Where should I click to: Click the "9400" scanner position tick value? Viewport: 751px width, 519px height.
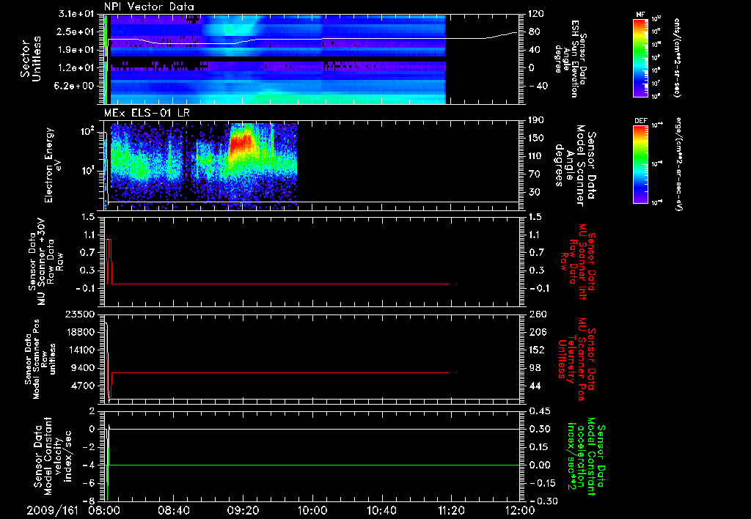tap(83, 368)
